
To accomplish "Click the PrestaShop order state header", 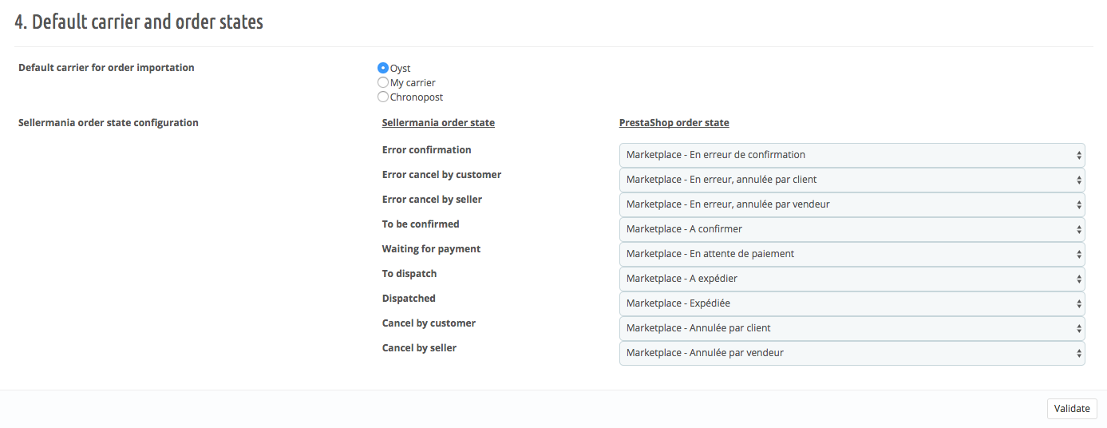I will tap(674, 123).
